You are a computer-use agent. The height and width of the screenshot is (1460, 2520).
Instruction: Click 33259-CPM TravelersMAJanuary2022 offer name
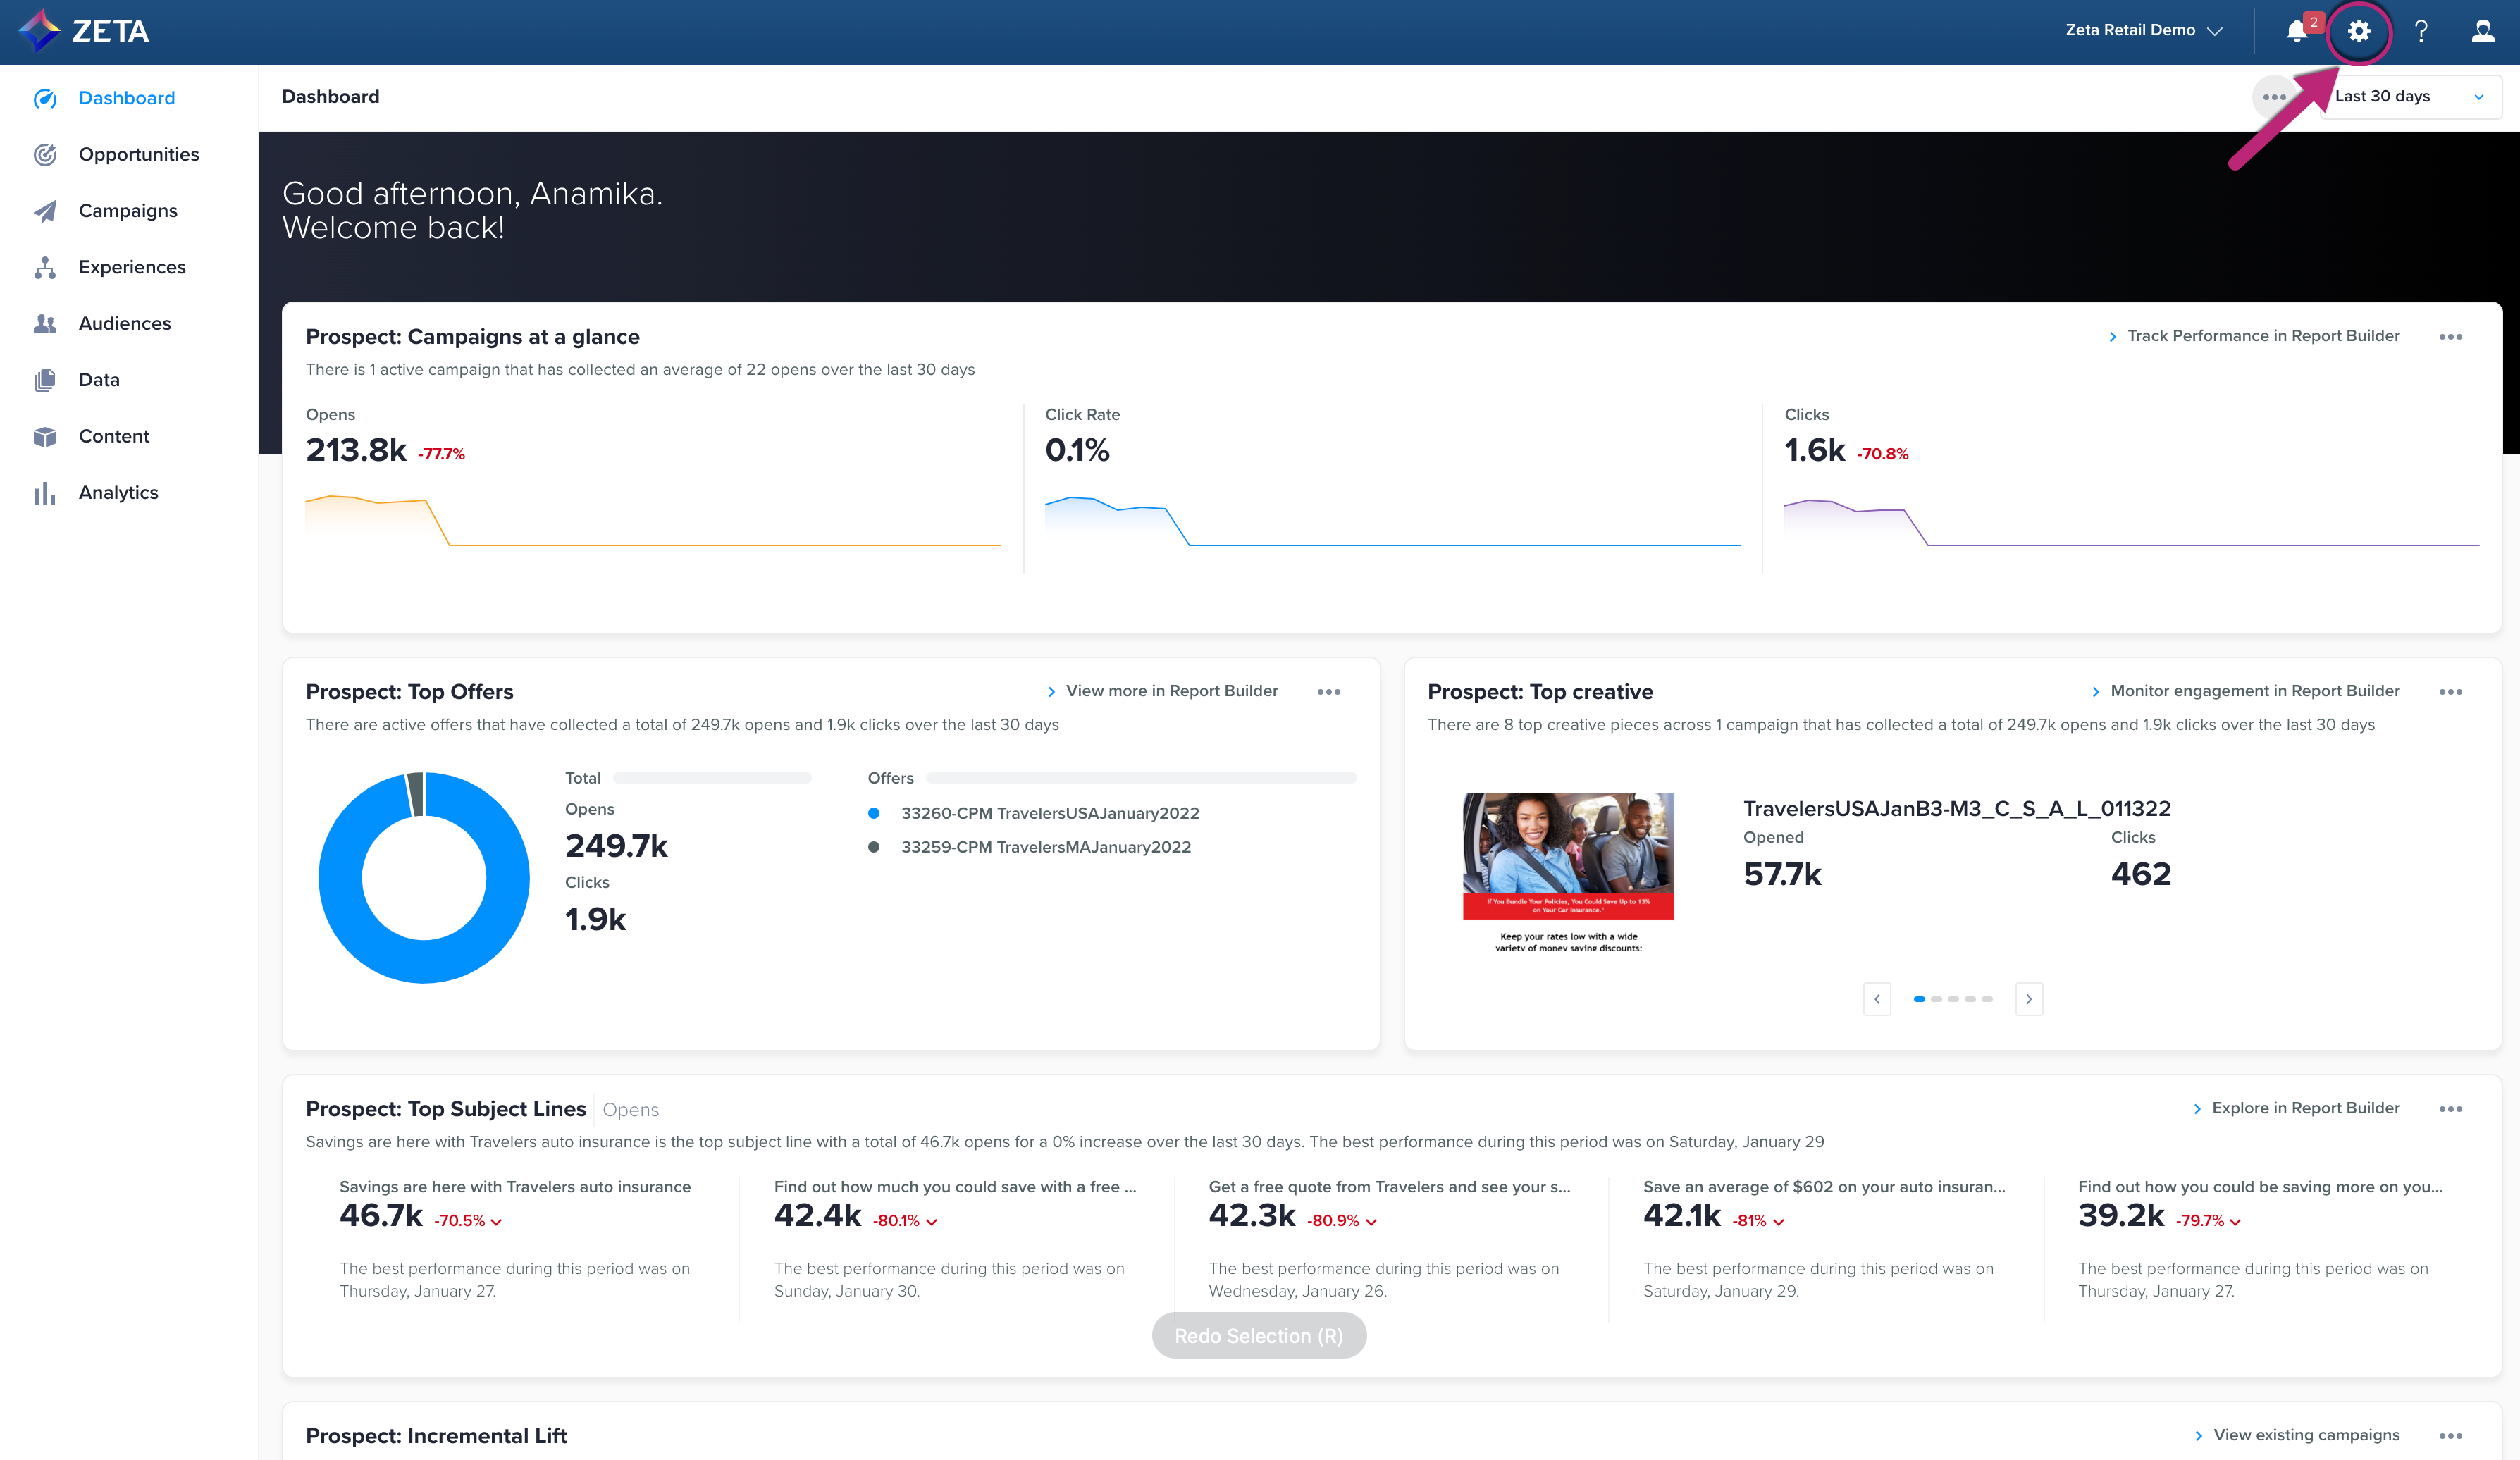[x=1046, y=847]
